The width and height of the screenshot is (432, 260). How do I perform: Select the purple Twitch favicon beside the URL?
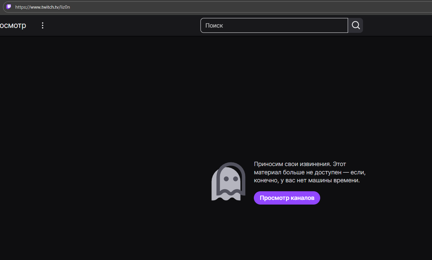9,7
